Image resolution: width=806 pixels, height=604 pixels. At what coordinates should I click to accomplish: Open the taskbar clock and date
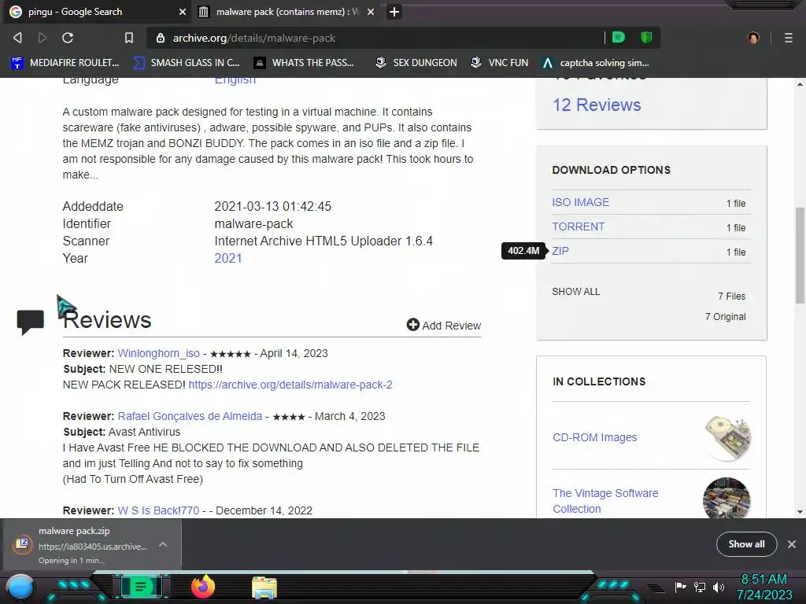point(764,587)
